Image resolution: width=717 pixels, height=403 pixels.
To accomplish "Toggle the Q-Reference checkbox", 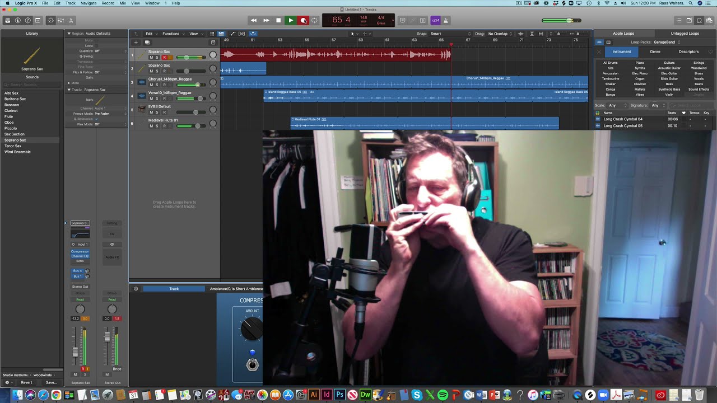I will (x=96, y=119).
